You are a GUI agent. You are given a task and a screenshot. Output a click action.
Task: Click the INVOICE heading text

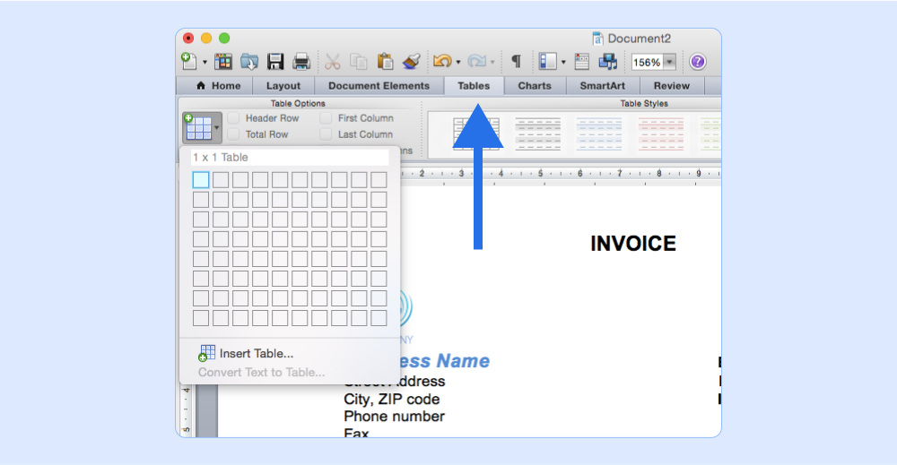[x=633, y=244]
